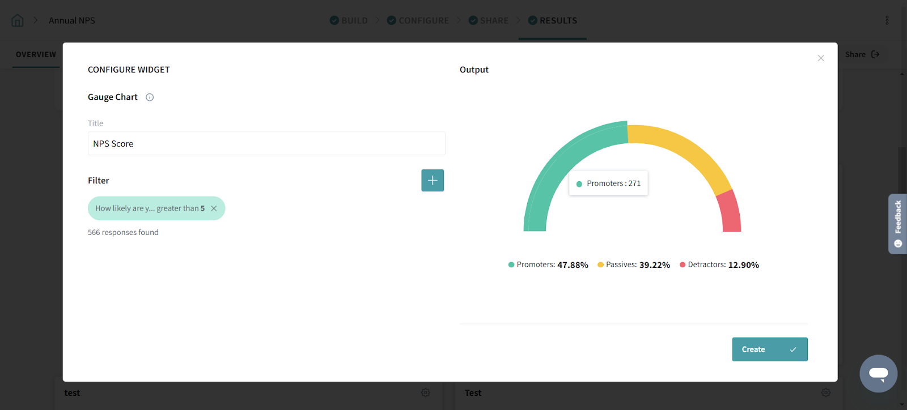Remove the 'greater than 5' filter chip
The image size is (907, 410).
[x=214, y=208]
